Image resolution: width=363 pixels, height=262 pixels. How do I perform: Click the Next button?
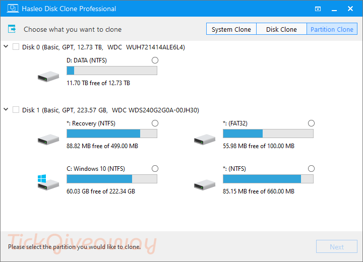pos(337,247)
